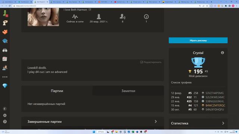239x134 pixels.
Task: Expand 'Завершенные партии' chevron arrow
Action: (x=156, y=122)
